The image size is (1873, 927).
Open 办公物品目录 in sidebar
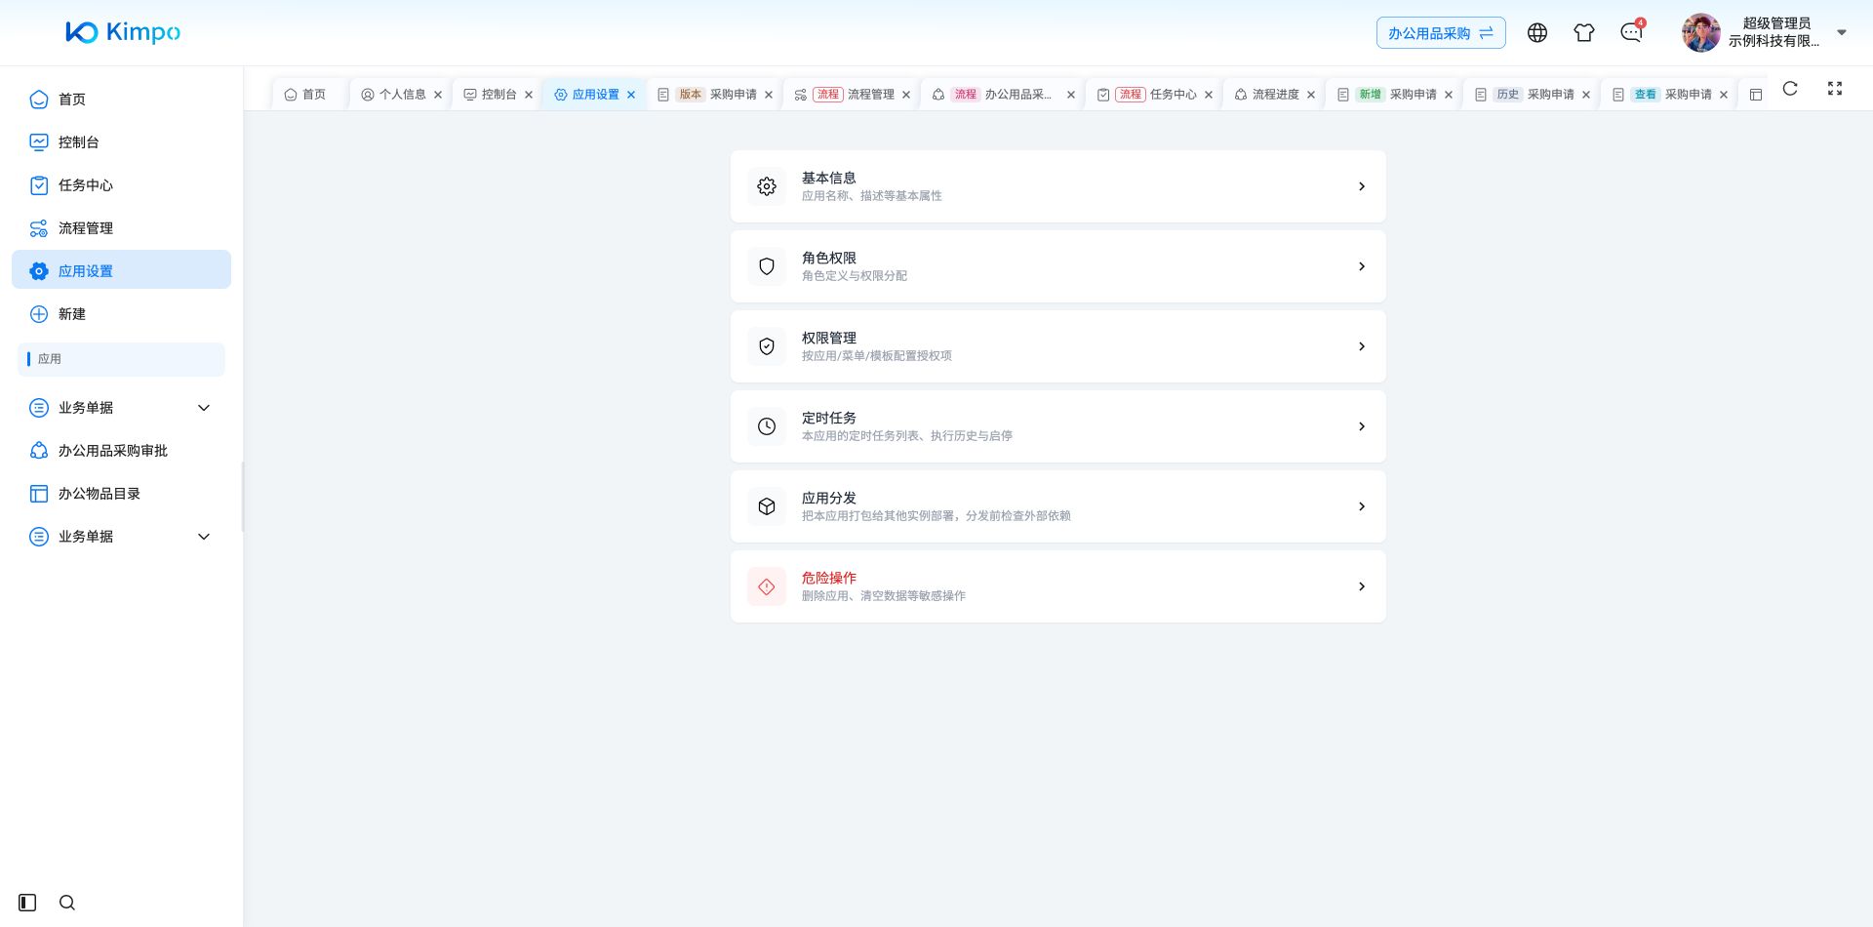tap(121, 494)
